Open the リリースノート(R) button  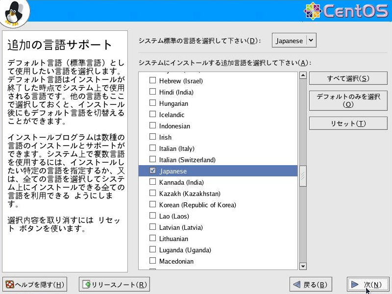[x=114, y=285]
